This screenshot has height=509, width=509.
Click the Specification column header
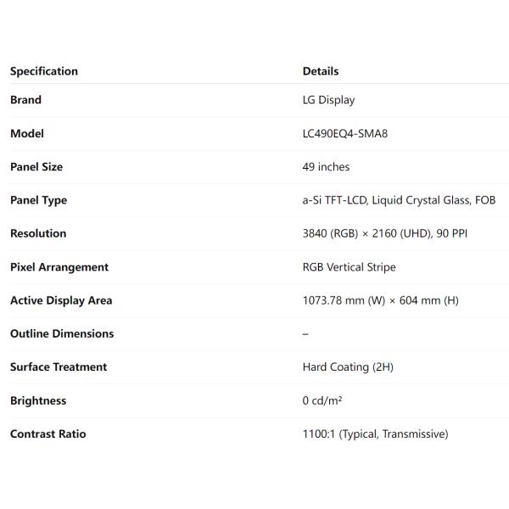44,71
